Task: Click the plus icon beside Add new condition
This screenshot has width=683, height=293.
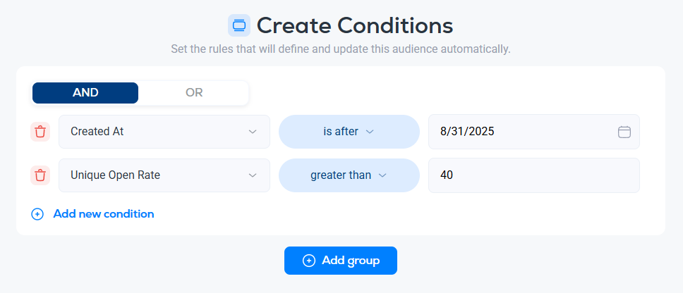Action: [37, 213]
